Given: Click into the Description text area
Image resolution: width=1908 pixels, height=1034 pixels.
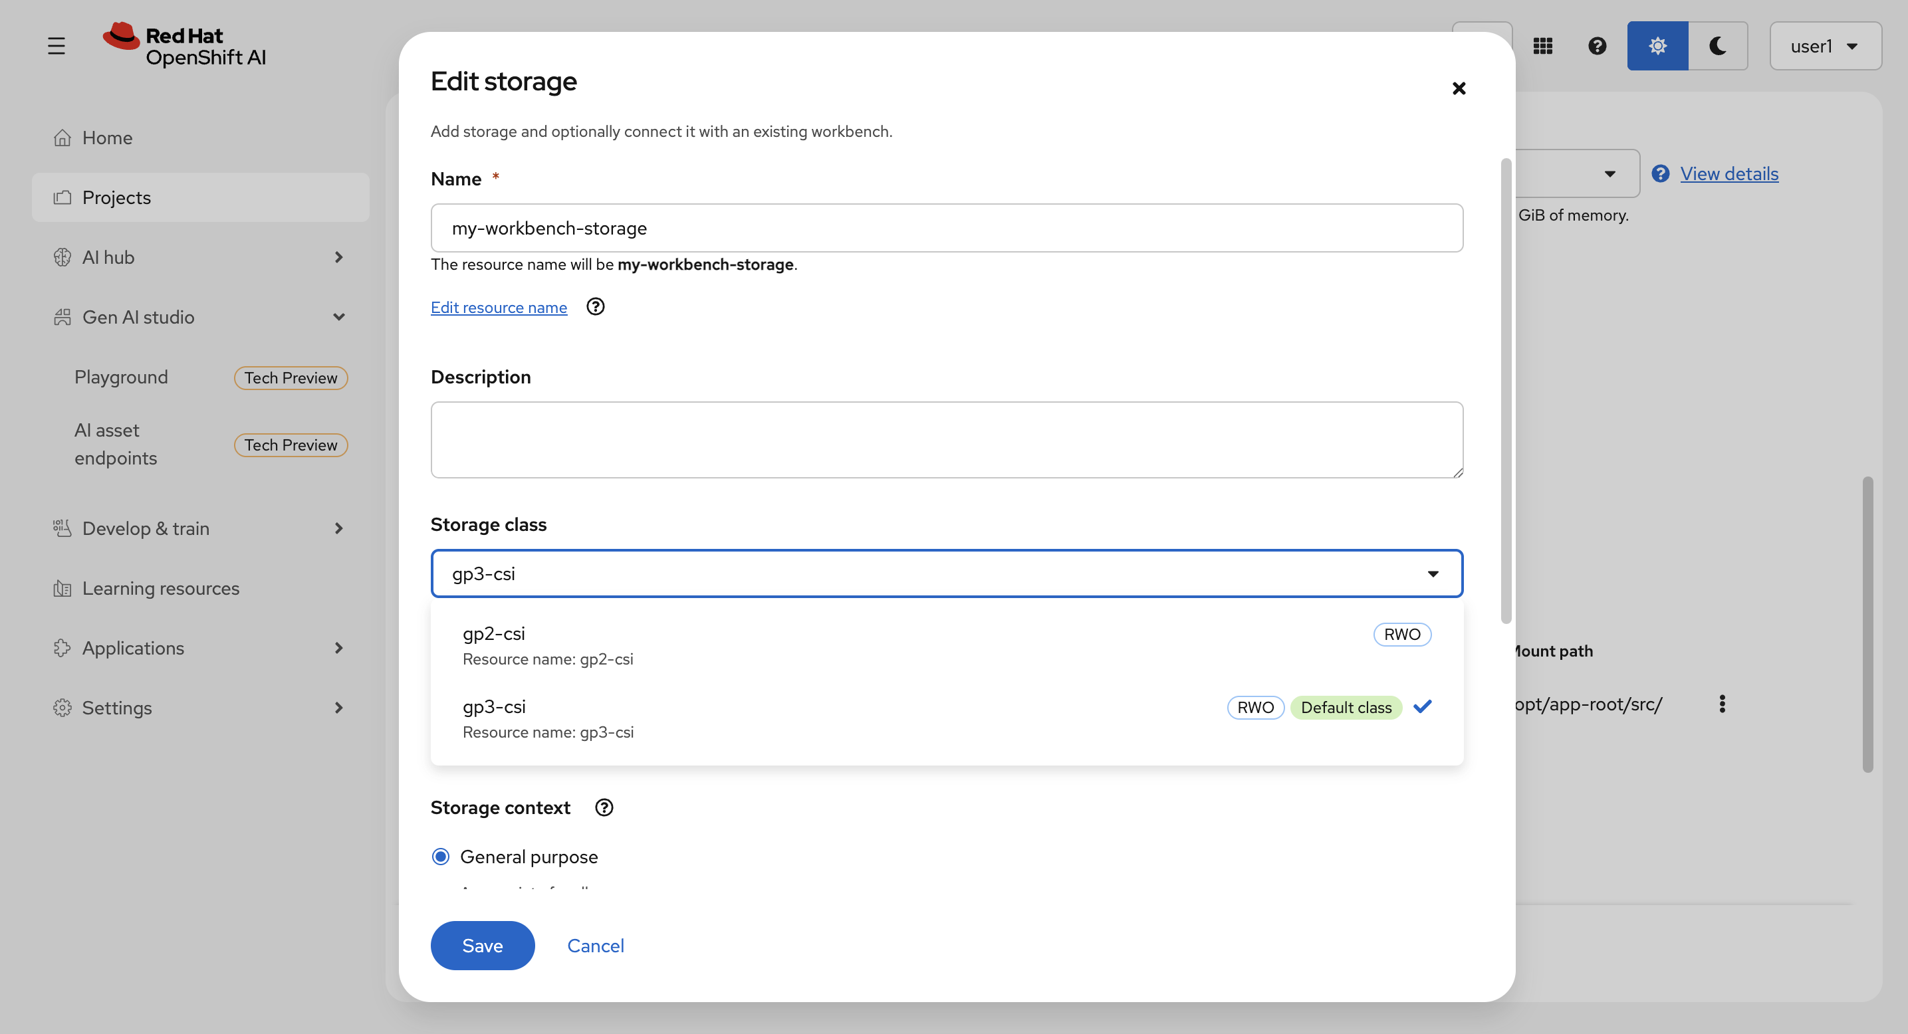Looking at the screenshot, I should coord(946,440).
